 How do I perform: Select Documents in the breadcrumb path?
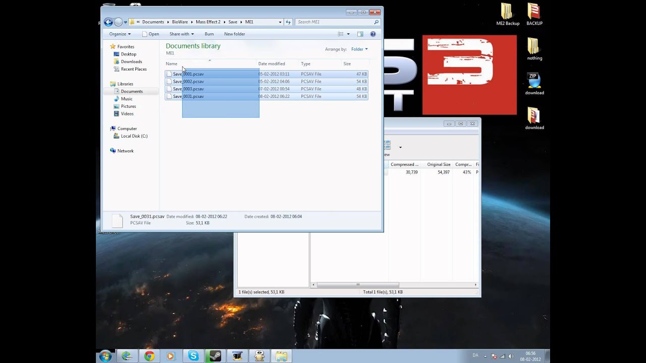point(153,22)
